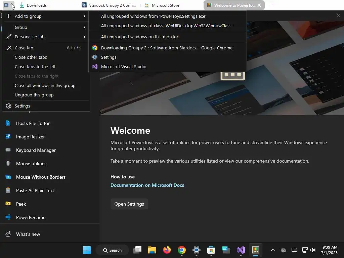Click the Settings gear icon in the submenu

tap(94, 57)
